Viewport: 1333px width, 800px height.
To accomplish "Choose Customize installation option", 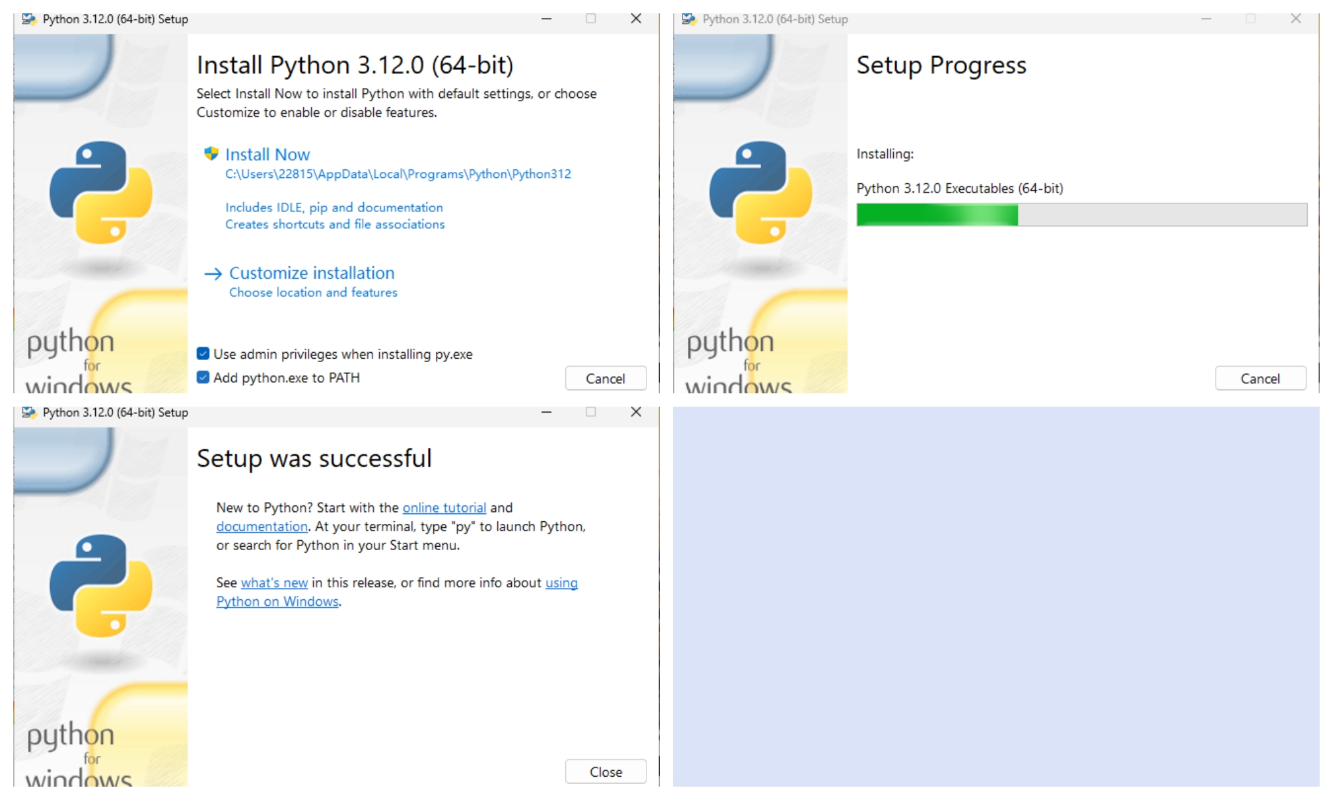I will (312, 273).
